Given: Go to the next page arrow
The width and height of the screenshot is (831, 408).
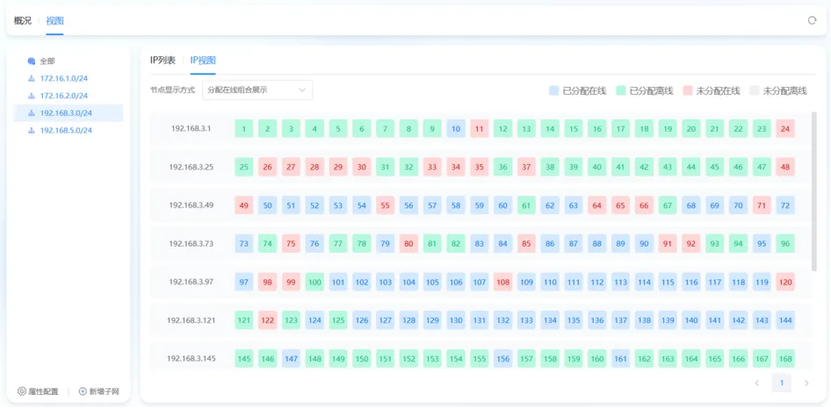Looking at the screenshot, I should [x=806, y=383].
